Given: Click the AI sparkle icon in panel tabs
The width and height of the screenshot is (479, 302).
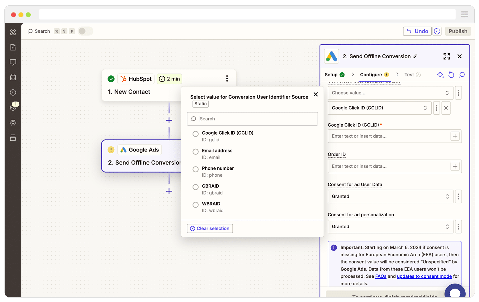Looking at the screenshot, I should coord(440,74).
